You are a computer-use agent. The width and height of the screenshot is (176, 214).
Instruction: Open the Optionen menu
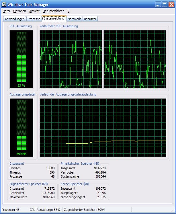coord(19,11)
